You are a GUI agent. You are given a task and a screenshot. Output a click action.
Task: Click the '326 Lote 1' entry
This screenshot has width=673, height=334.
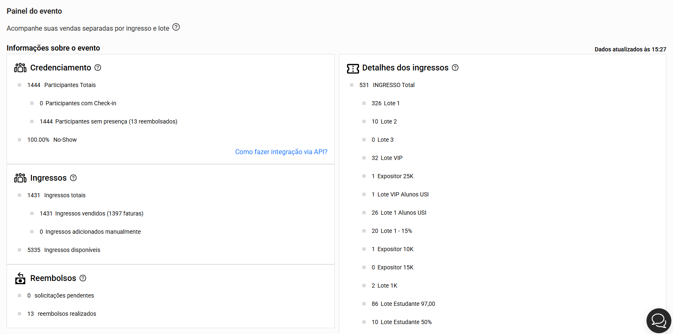[385, 103]
